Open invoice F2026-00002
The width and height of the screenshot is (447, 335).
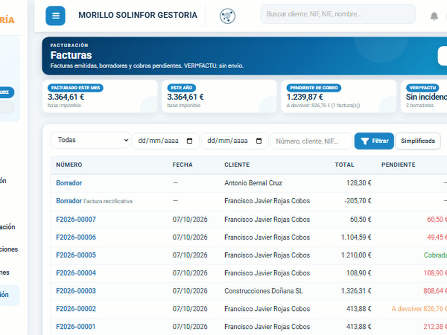point(76,309)
